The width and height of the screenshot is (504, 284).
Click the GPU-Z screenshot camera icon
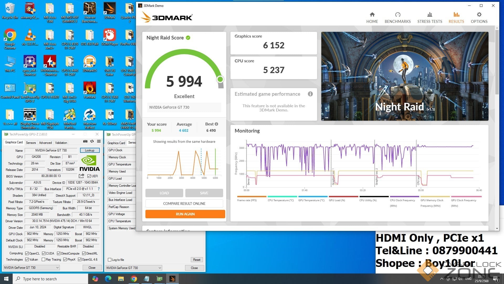pyautogui.click(x=85, y=141)
